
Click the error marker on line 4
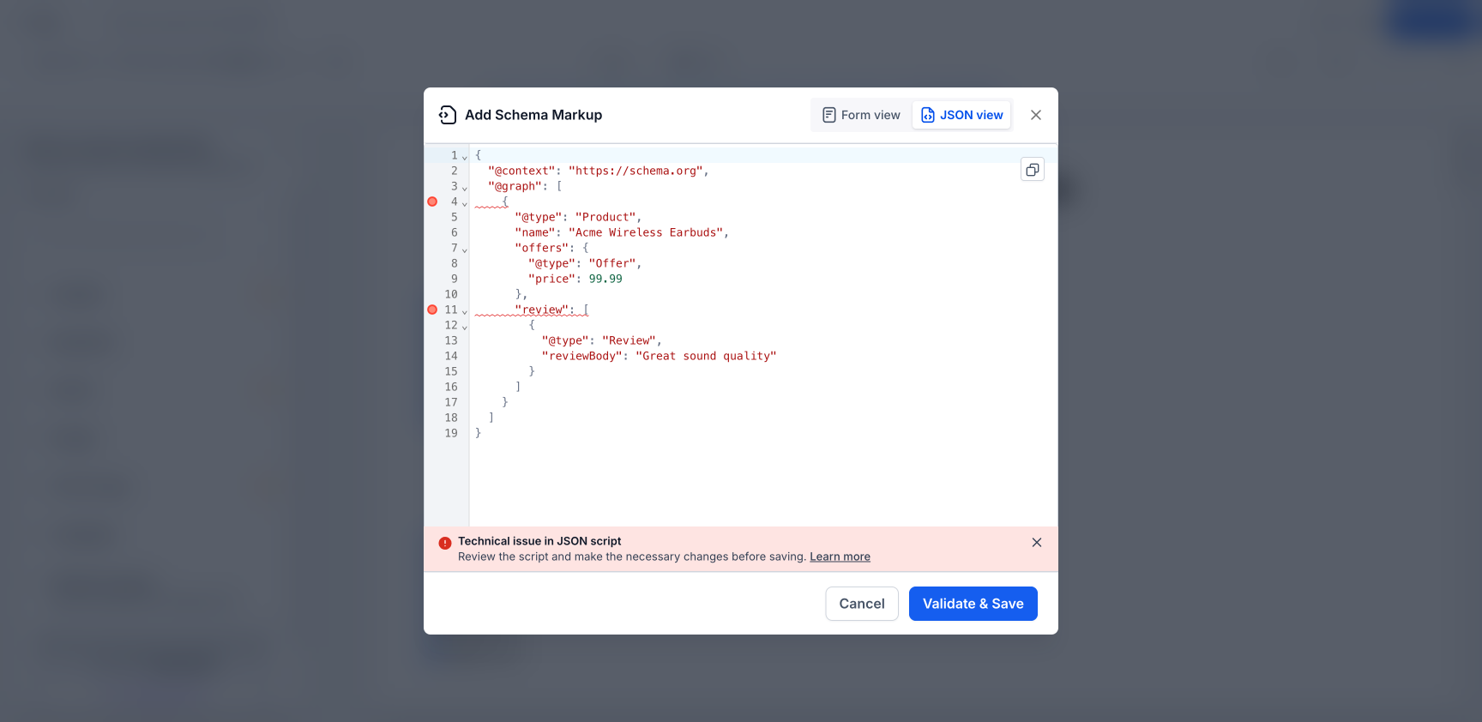[432, 202]
